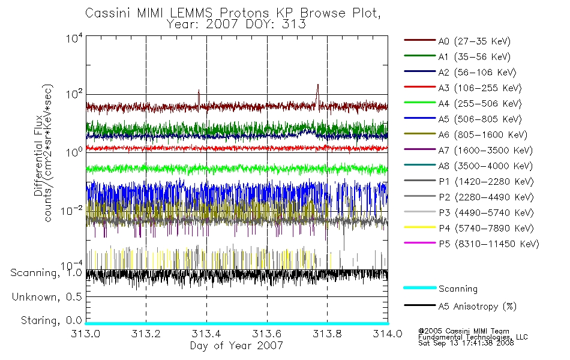
Task: Click the 10^-2 y-axis tick label
Action: point(71,211)
